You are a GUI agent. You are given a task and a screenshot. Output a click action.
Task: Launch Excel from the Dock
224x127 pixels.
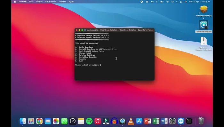coord(156,121)
